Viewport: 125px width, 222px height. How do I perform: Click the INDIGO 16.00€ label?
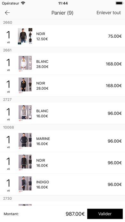point(42,185)
